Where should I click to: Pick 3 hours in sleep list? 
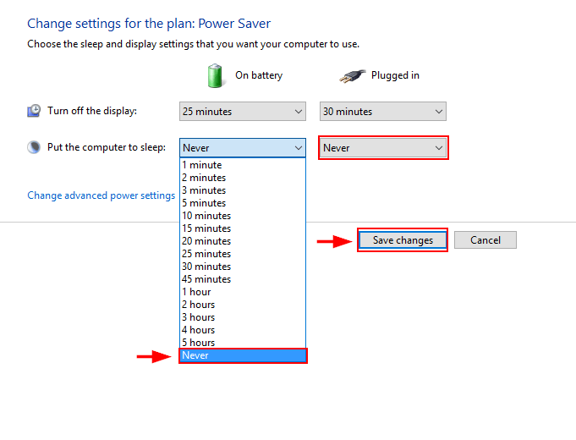[243, 317]
